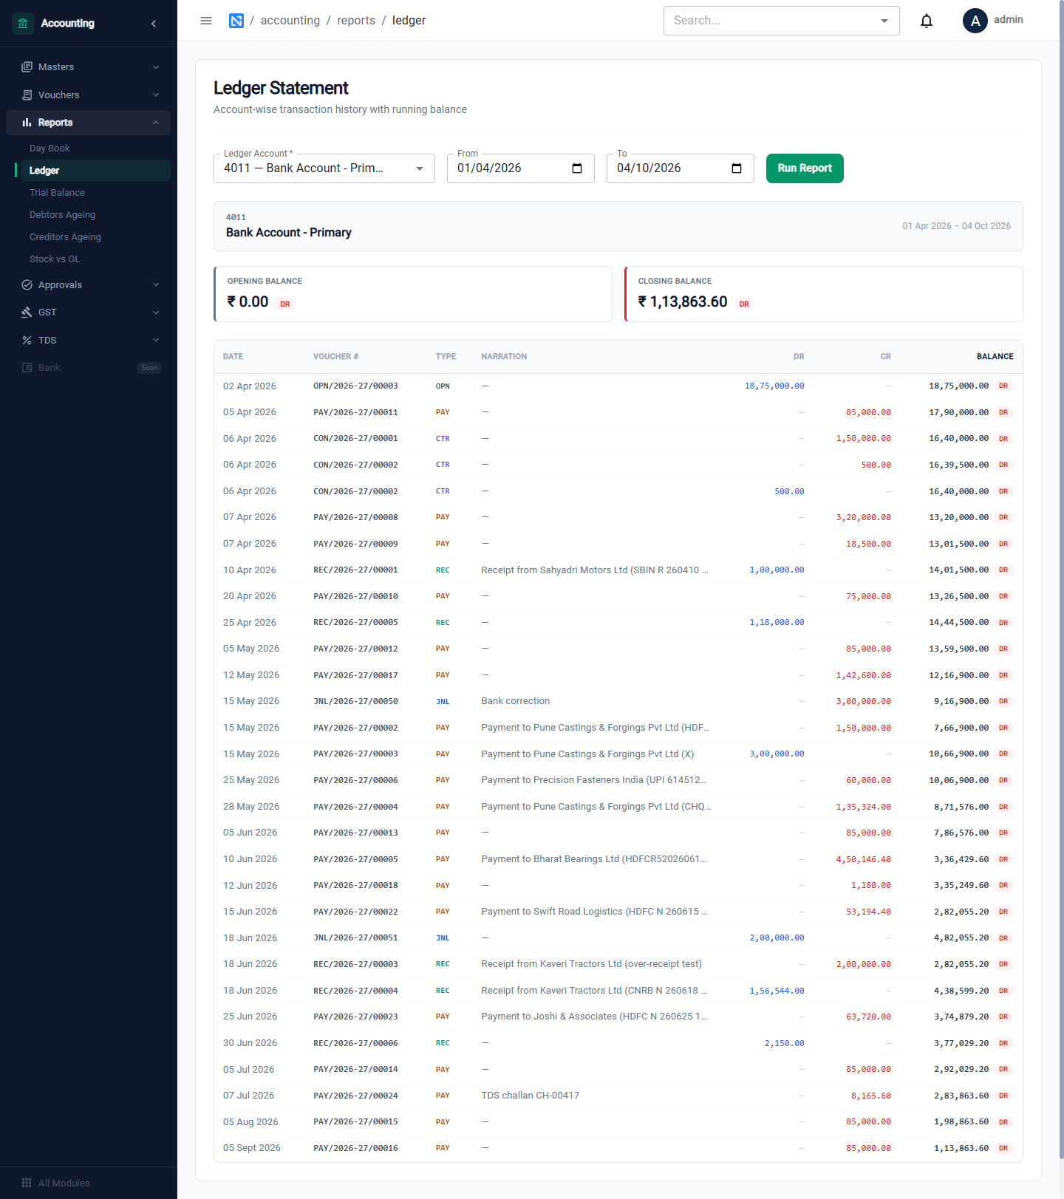The height and width of the screenshot is (1199, 1064).
Task: Open the Creditors Ageing report
Action: (x=65, y=237)
